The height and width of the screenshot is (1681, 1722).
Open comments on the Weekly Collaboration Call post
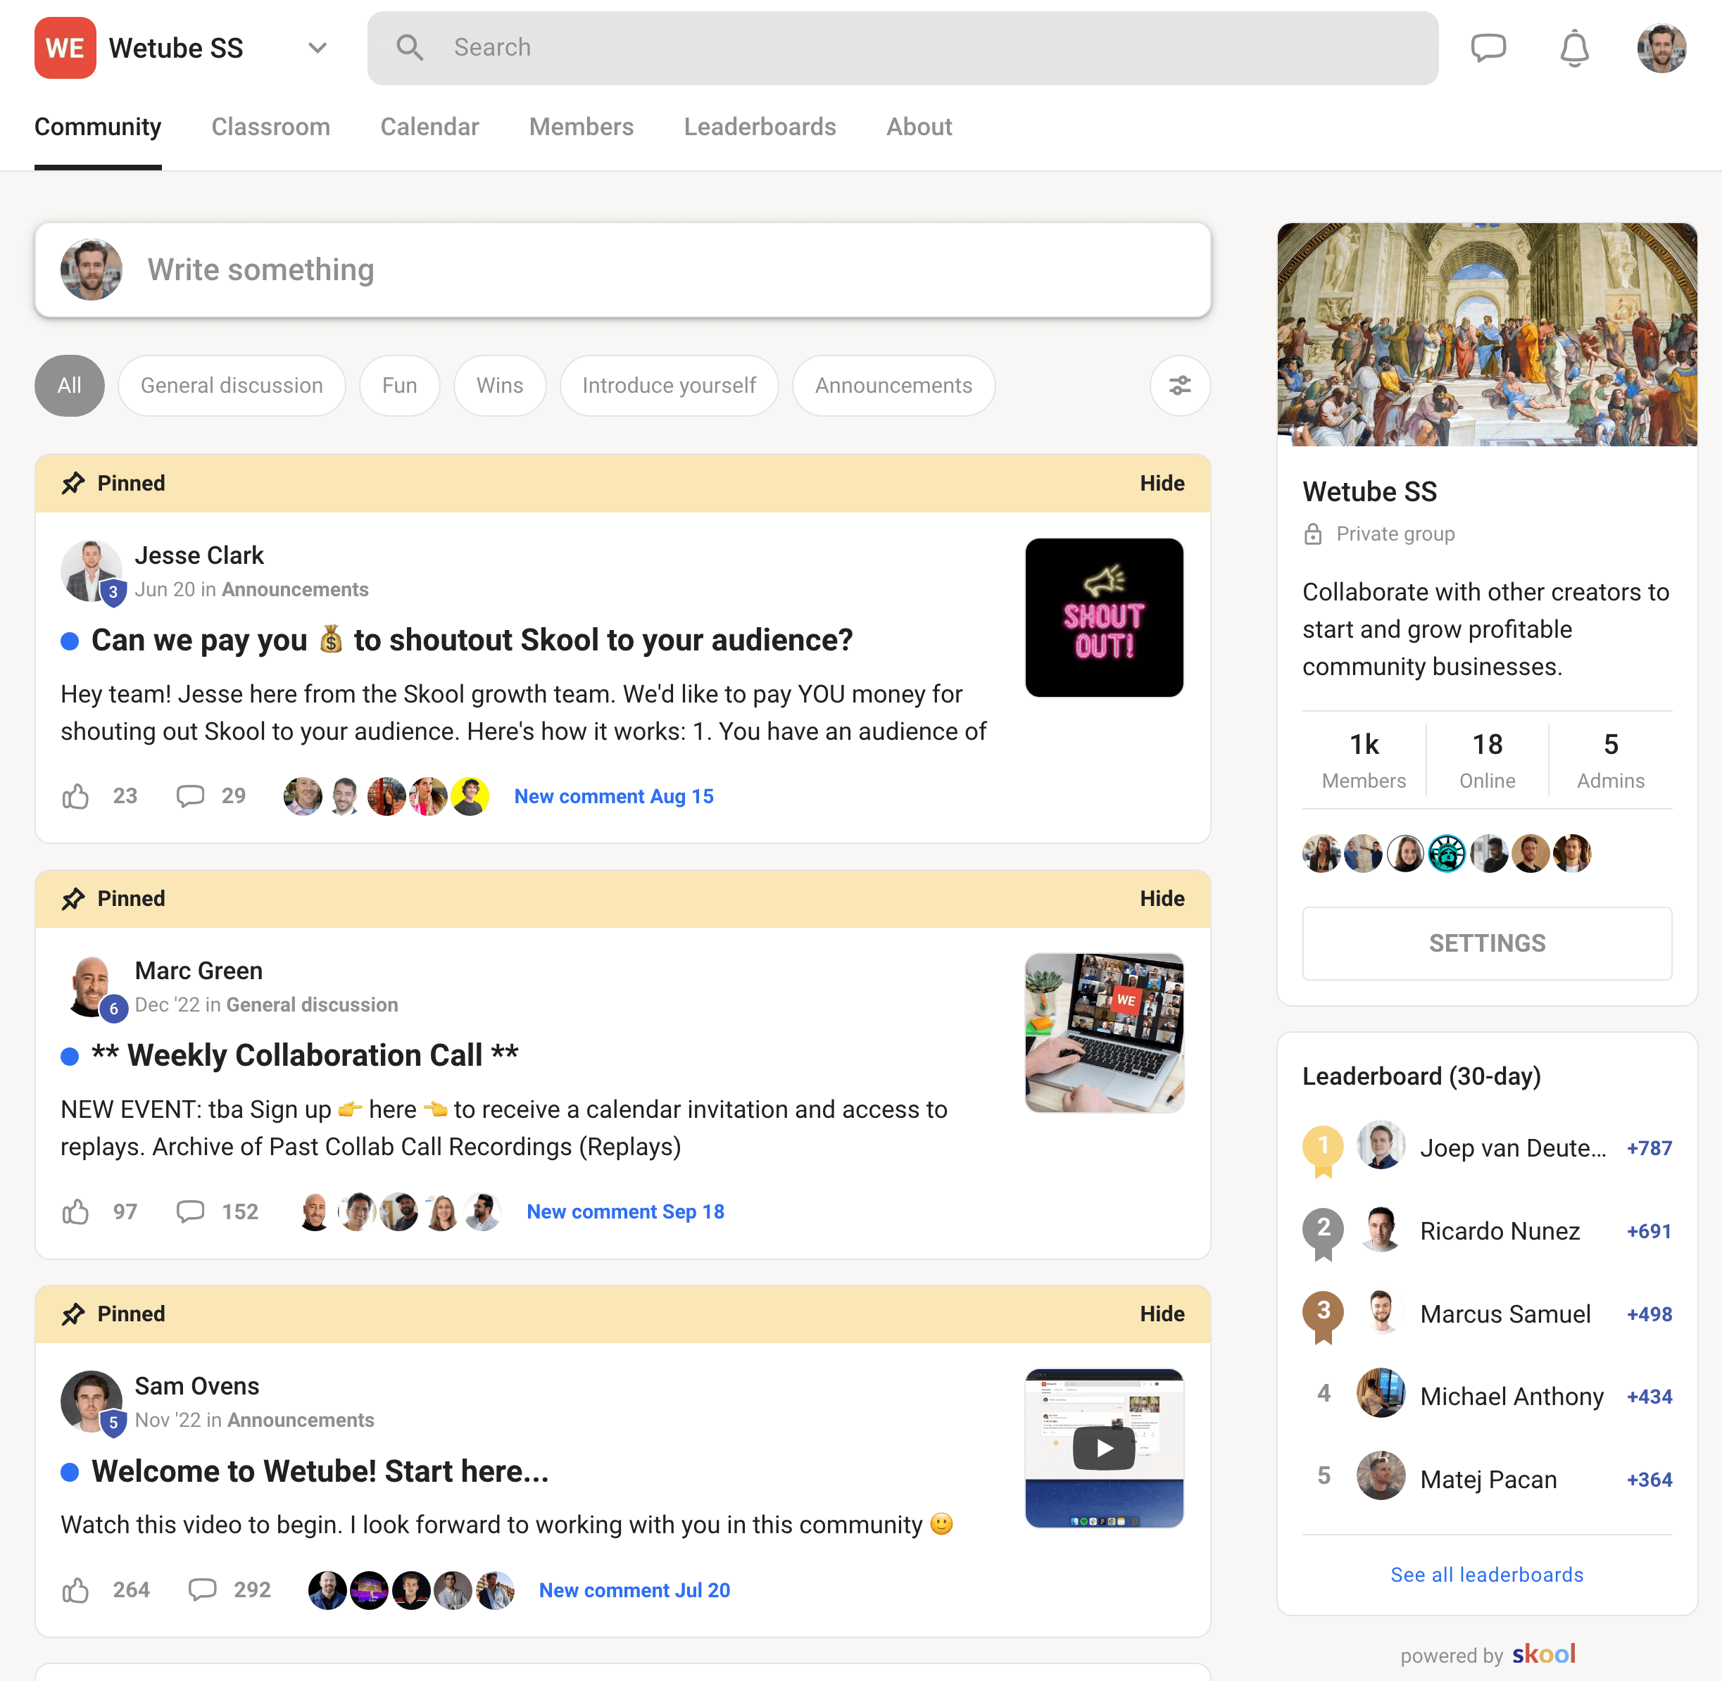click(x=190, y=1211)
